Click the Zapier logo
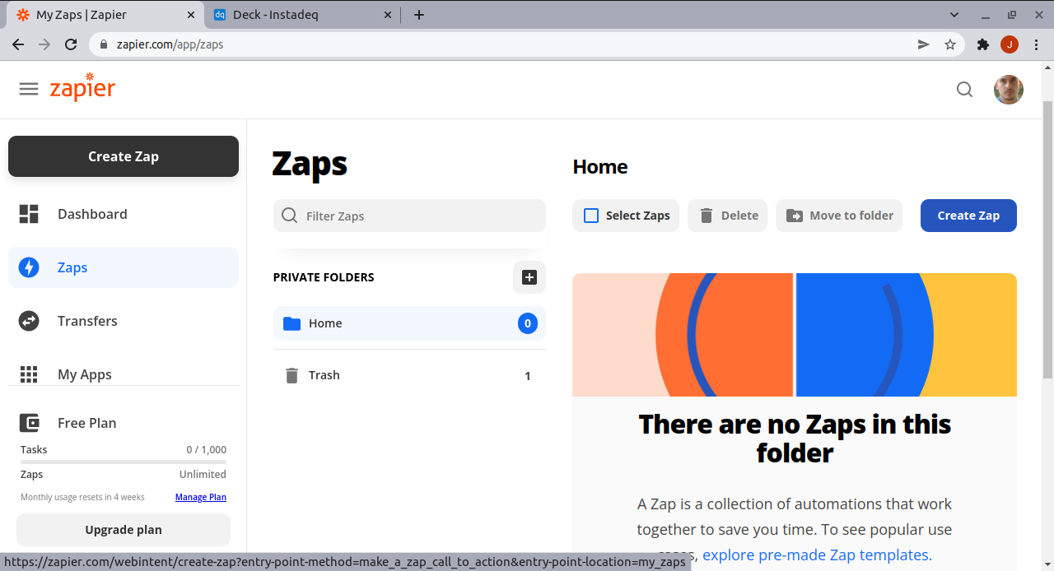The image size is (1054, 571). (82, 87)
